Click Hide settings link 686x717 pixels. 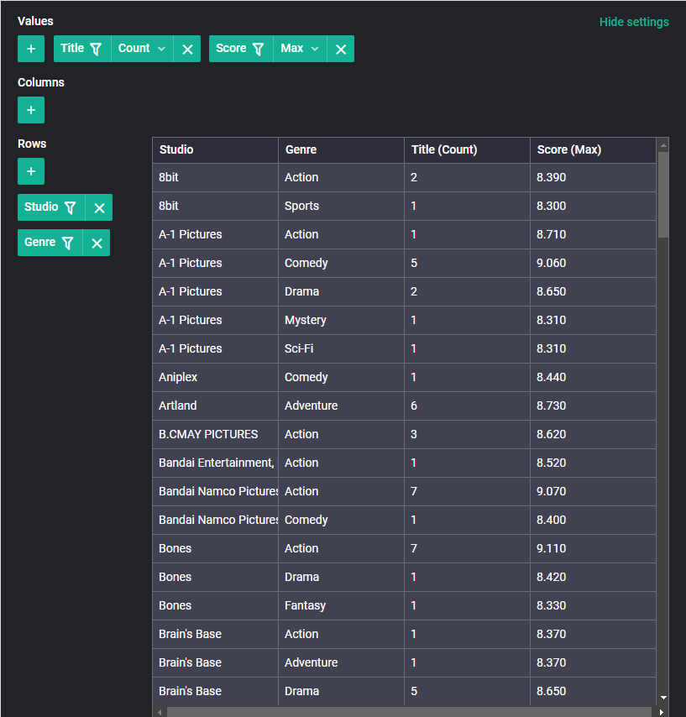pyautogui.click(x=634, y=22)
